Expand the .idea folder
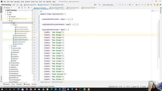 6,12
